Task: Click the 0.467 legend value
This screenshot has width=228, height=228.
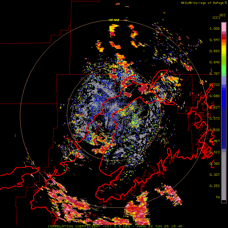Action: [215, 141]
